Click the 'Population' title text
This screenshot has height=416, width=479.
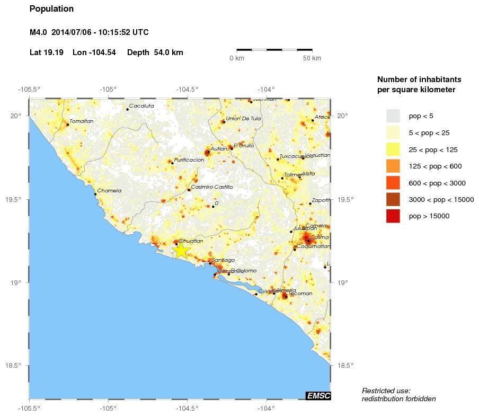pyautogui.click(x=51, y=9)
